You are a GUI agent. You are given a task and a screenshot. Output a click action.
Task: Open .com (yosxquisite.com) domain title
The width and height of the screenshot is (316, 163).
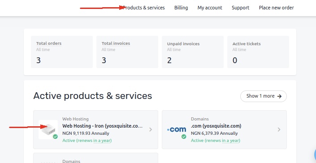pyautogui.click(x=216, y=126)
